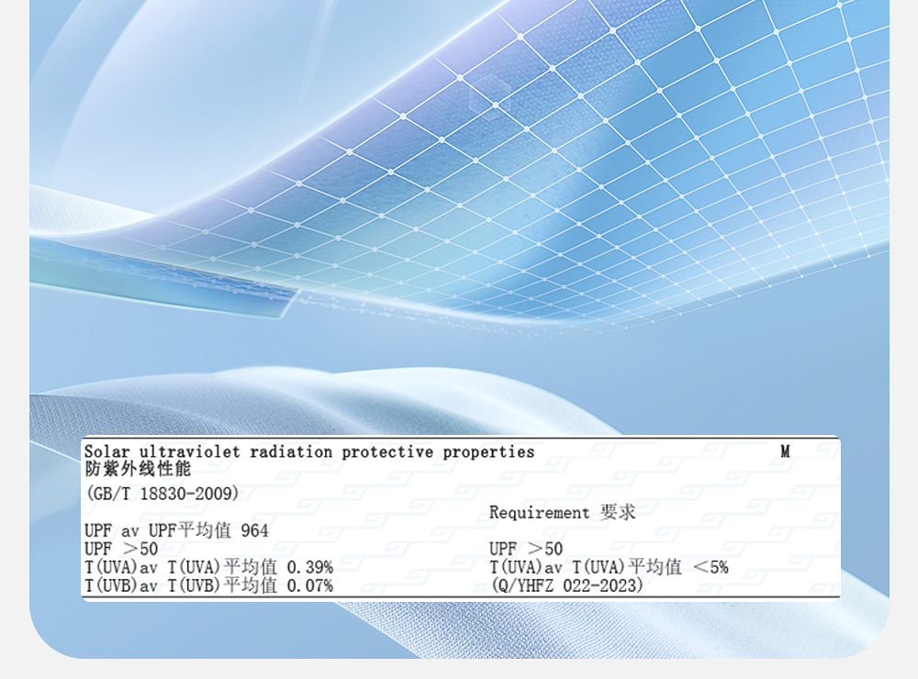This screenshot has width=918, height=679.
Task: Click the left-column 'UPF >50' result
Action: [x=121, y=549]
